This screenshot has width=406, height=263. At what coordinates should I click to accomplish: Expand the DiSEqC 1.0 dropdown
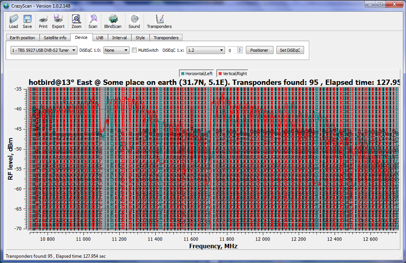[x=116, y=50]
